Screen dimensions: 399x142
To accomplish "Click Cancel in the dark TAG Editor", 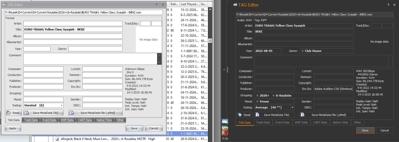I will click(384, 130).
